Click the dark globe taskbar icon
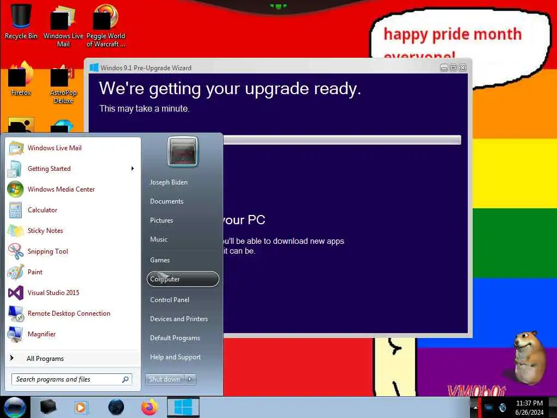 [x=116, y=407]
